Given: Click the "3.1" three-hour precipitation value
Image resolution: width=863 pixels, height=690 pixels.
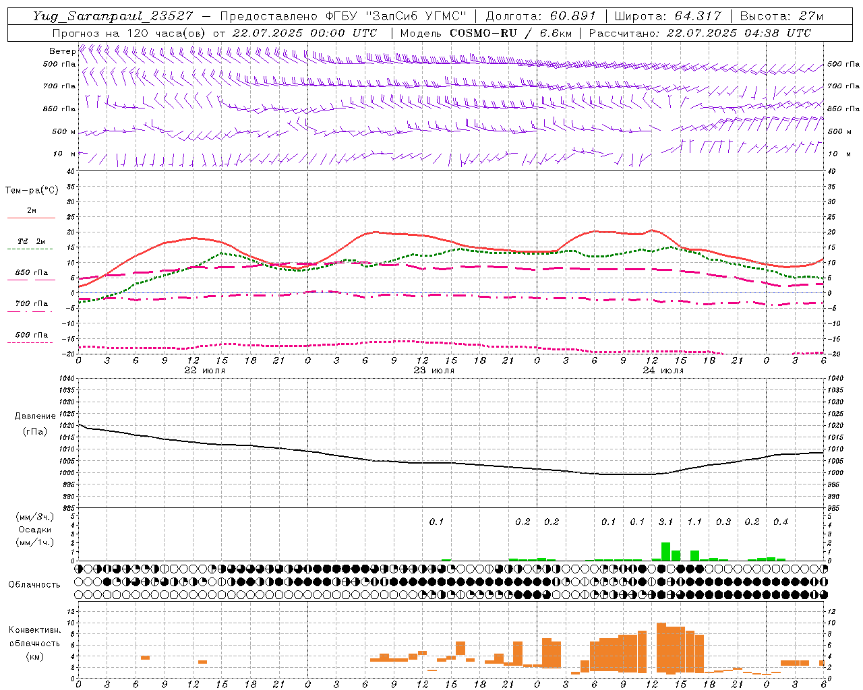Looking at the screenshot, I should 665,522.
